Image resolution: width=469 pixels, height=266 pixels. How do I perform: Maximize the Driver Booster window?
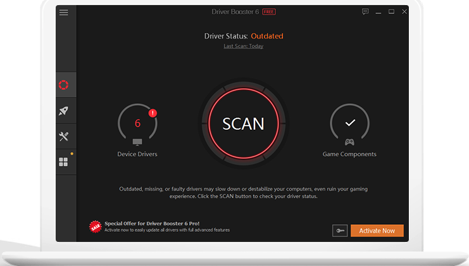(x=391, y=11)
